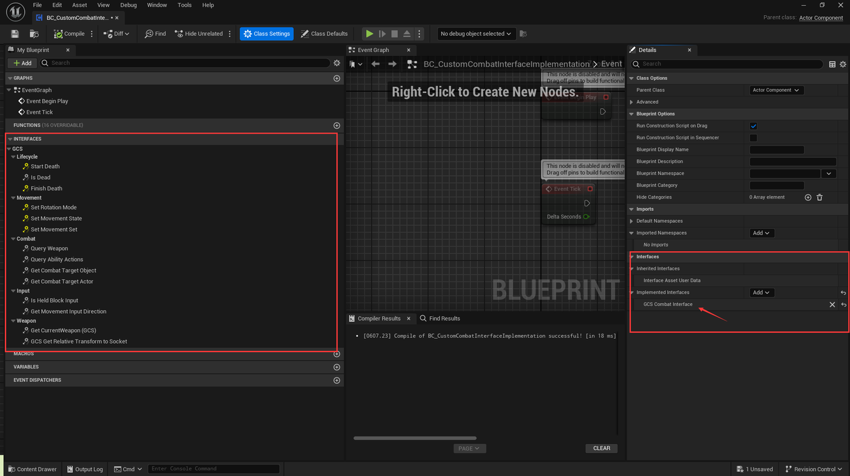Click the Details property matrix grid icon
850x476 pixels.
coord(832,64)
